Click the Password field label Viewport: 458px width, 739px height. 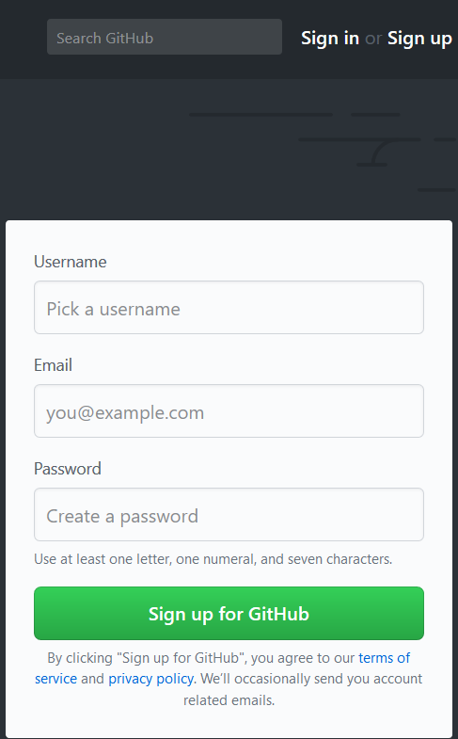pyautogui.click(x=68, y=469)
